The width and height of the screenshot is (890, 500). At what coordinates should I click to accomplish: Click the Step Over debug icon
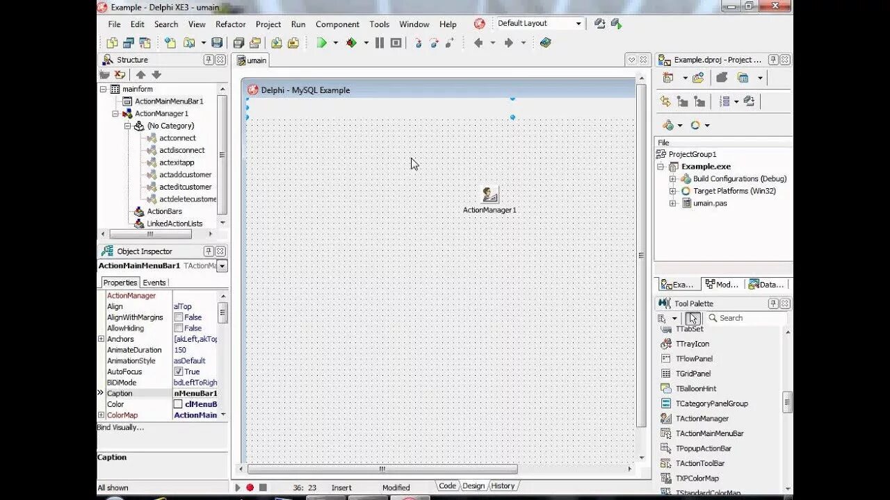click(434, 43)
